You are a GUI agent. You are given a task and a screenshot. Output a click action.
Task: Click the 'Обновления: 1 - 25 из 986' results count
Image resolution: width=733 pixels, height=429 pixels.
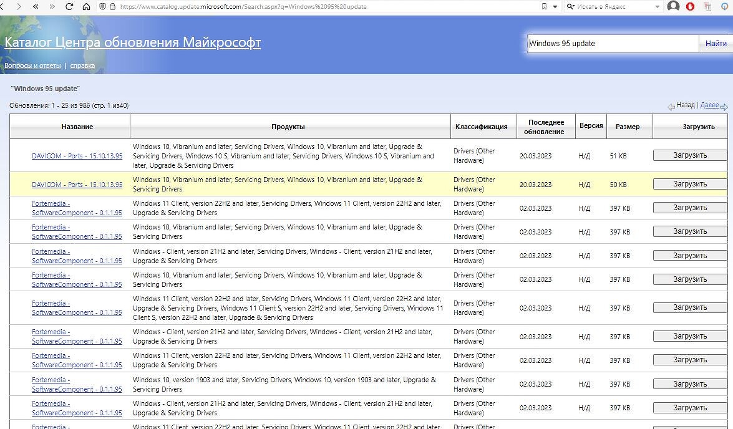69,105
